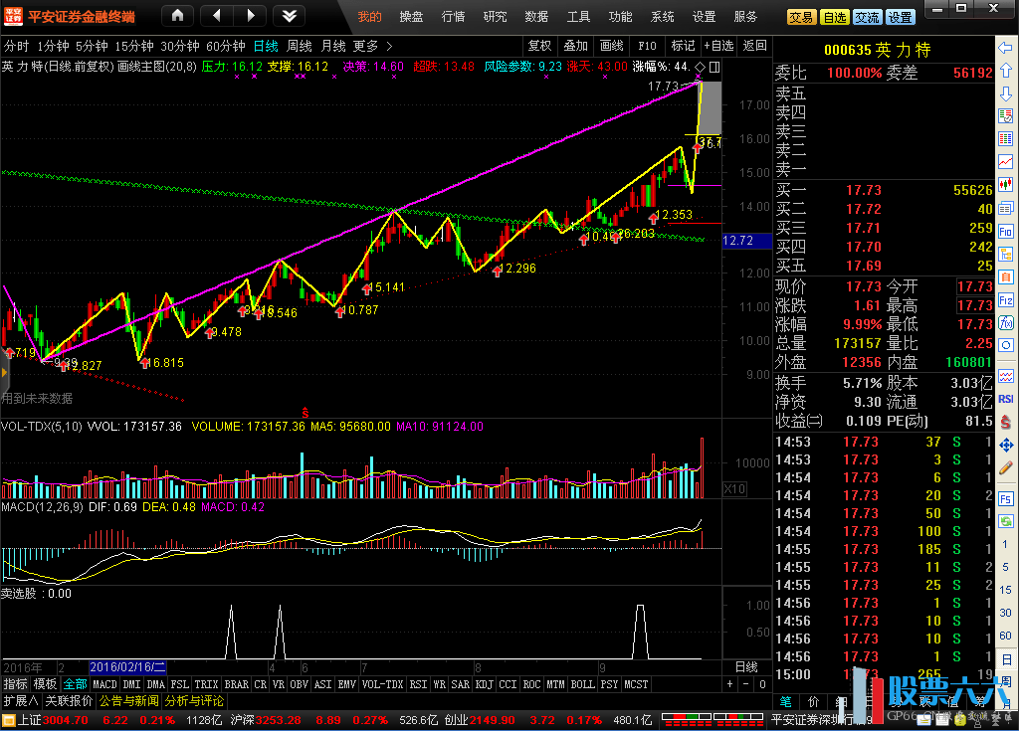Click the green refresh icon in sidebar
1019x731 pixels.
tap(1005, 521)
